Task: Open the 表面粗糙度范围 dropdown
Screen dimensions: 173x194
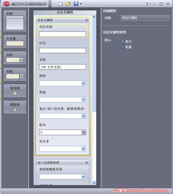Action: [83, 177]
